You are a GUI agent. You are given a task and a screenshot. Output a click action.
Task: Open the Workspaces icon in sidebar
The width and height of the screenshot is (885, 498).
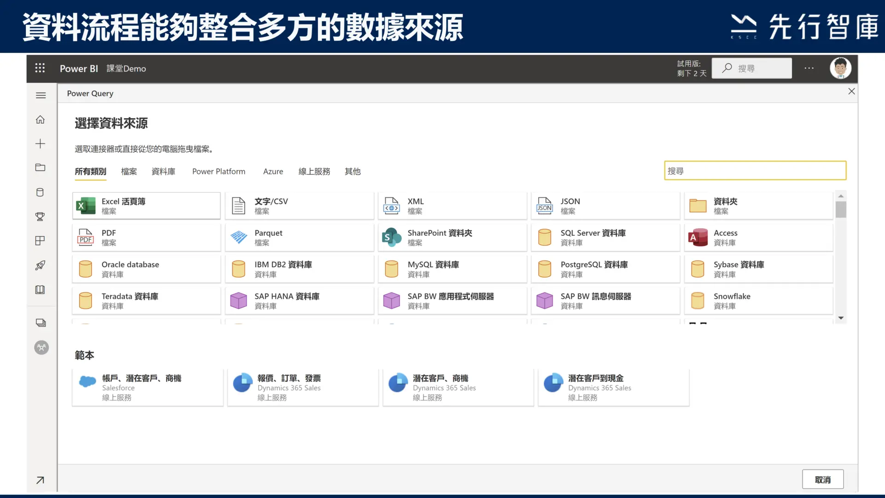click(41, 323)
